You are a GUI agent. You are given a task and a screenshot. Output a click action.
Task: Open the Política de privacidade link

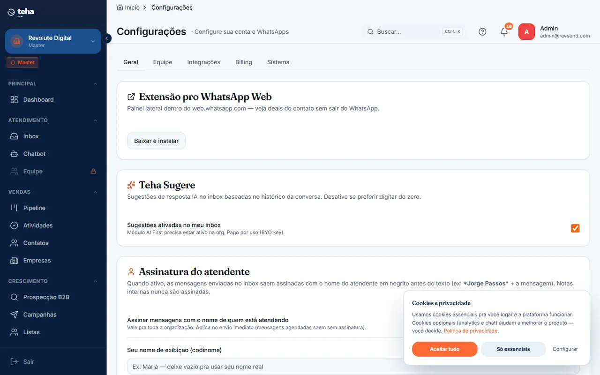pyautogui.click(x=471, y=331)
